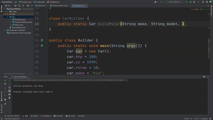Image resolution: width=213 pixels, height=120 pixels.
Task: Open Project view selector dropdown
Action: coord(8,6)
